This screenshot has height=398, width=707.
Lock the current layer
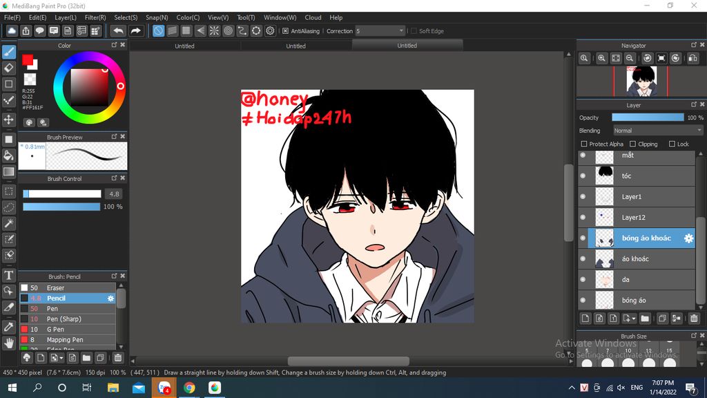point(672,144)
